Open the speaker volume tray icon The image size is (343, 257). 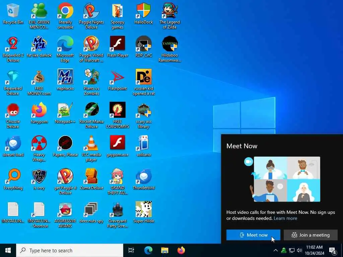299,250
